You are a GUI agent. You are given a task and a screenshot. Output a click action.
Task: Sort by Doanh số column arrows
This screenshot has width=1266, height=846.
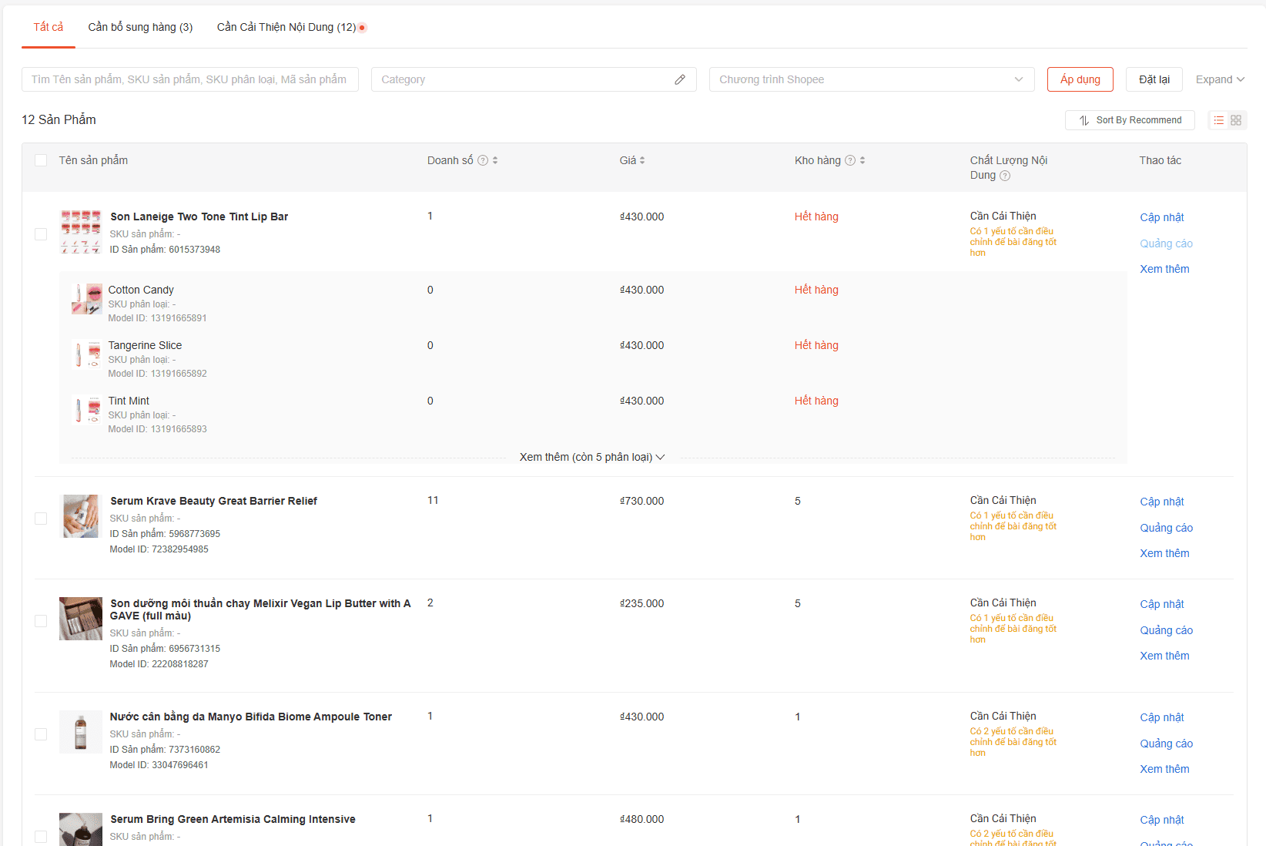tap(495, 160)
